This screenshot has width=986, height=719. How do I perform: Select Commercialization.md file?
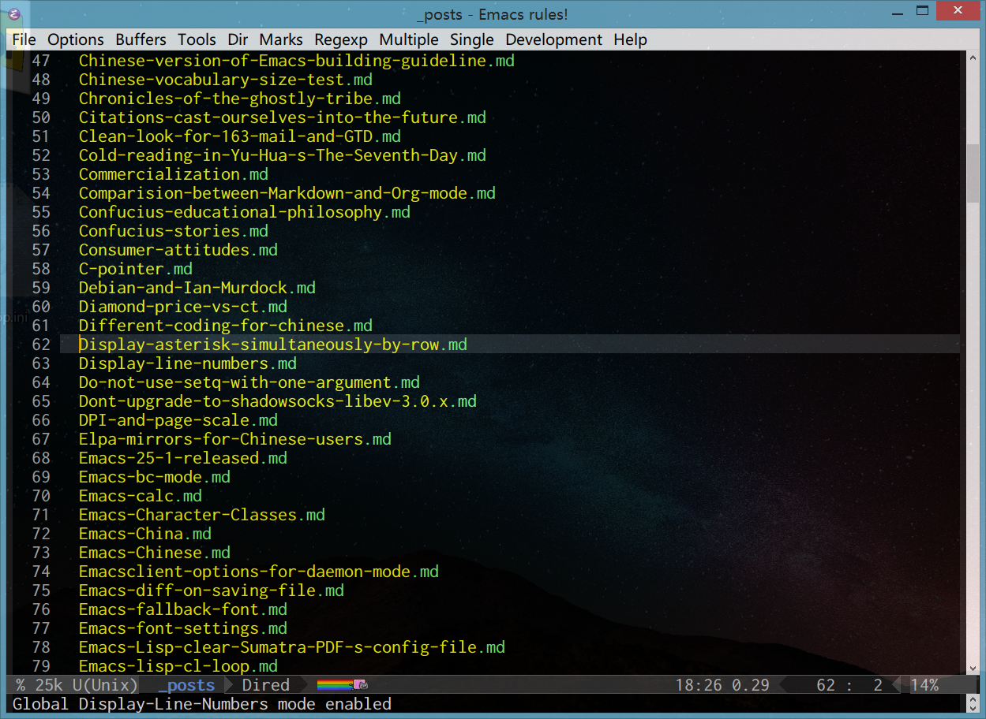point(174,174)
